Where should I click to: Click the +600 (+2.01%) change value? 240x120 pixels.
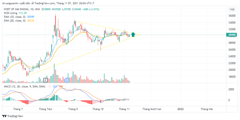coord(91,9)
